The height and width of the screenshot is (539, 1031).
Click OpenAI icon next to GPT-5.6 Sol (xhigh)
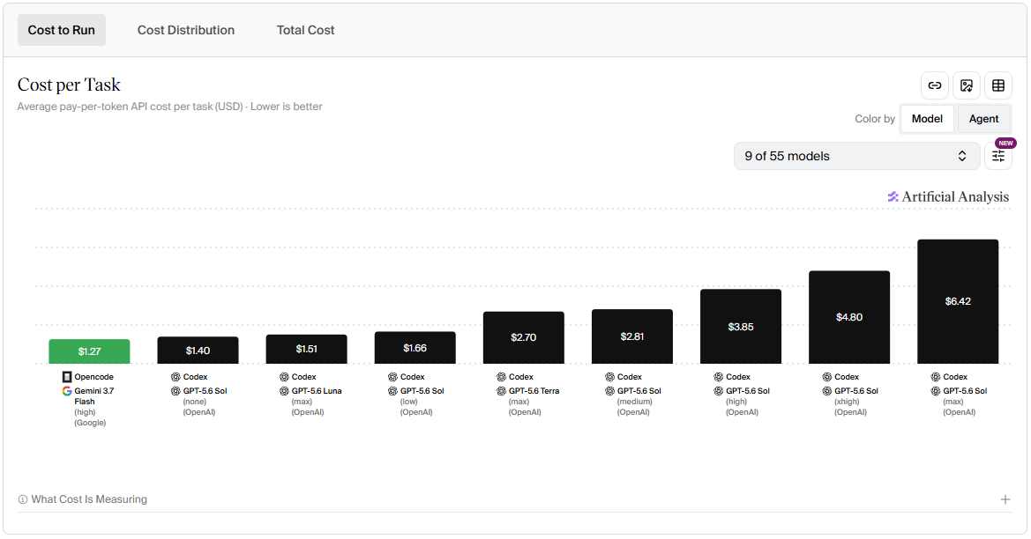tap(827, 391)
